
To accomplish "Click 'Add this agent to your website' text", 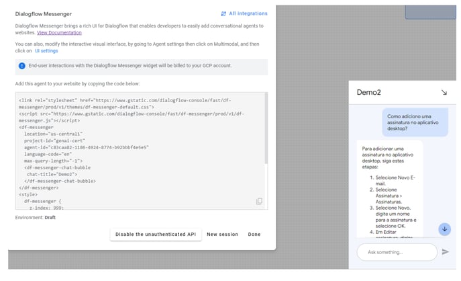I will click(x=77, y=83).
